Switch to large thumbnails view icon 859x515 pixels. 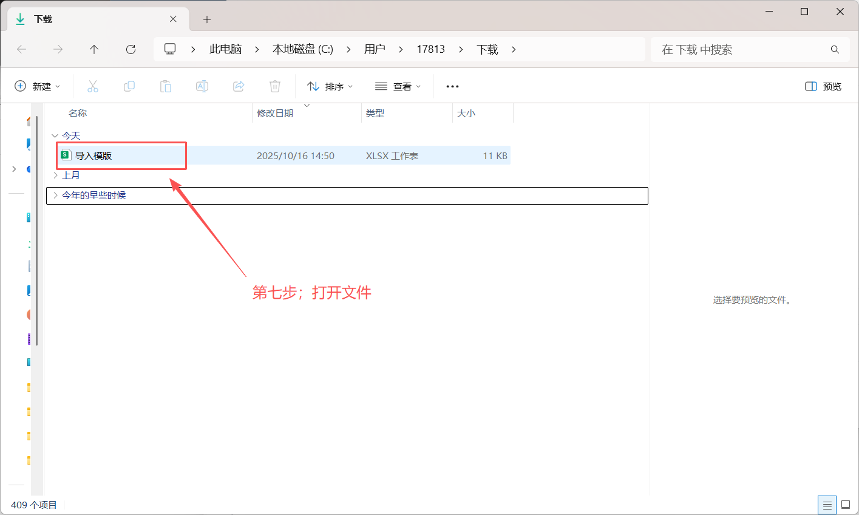pyautogui.click(x=846, y=505)
